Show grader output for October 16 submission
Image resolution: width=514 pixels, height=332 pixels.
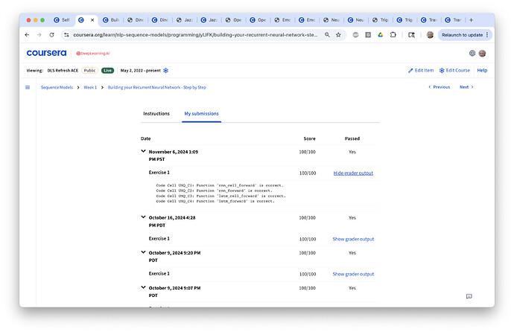point(353,240)
